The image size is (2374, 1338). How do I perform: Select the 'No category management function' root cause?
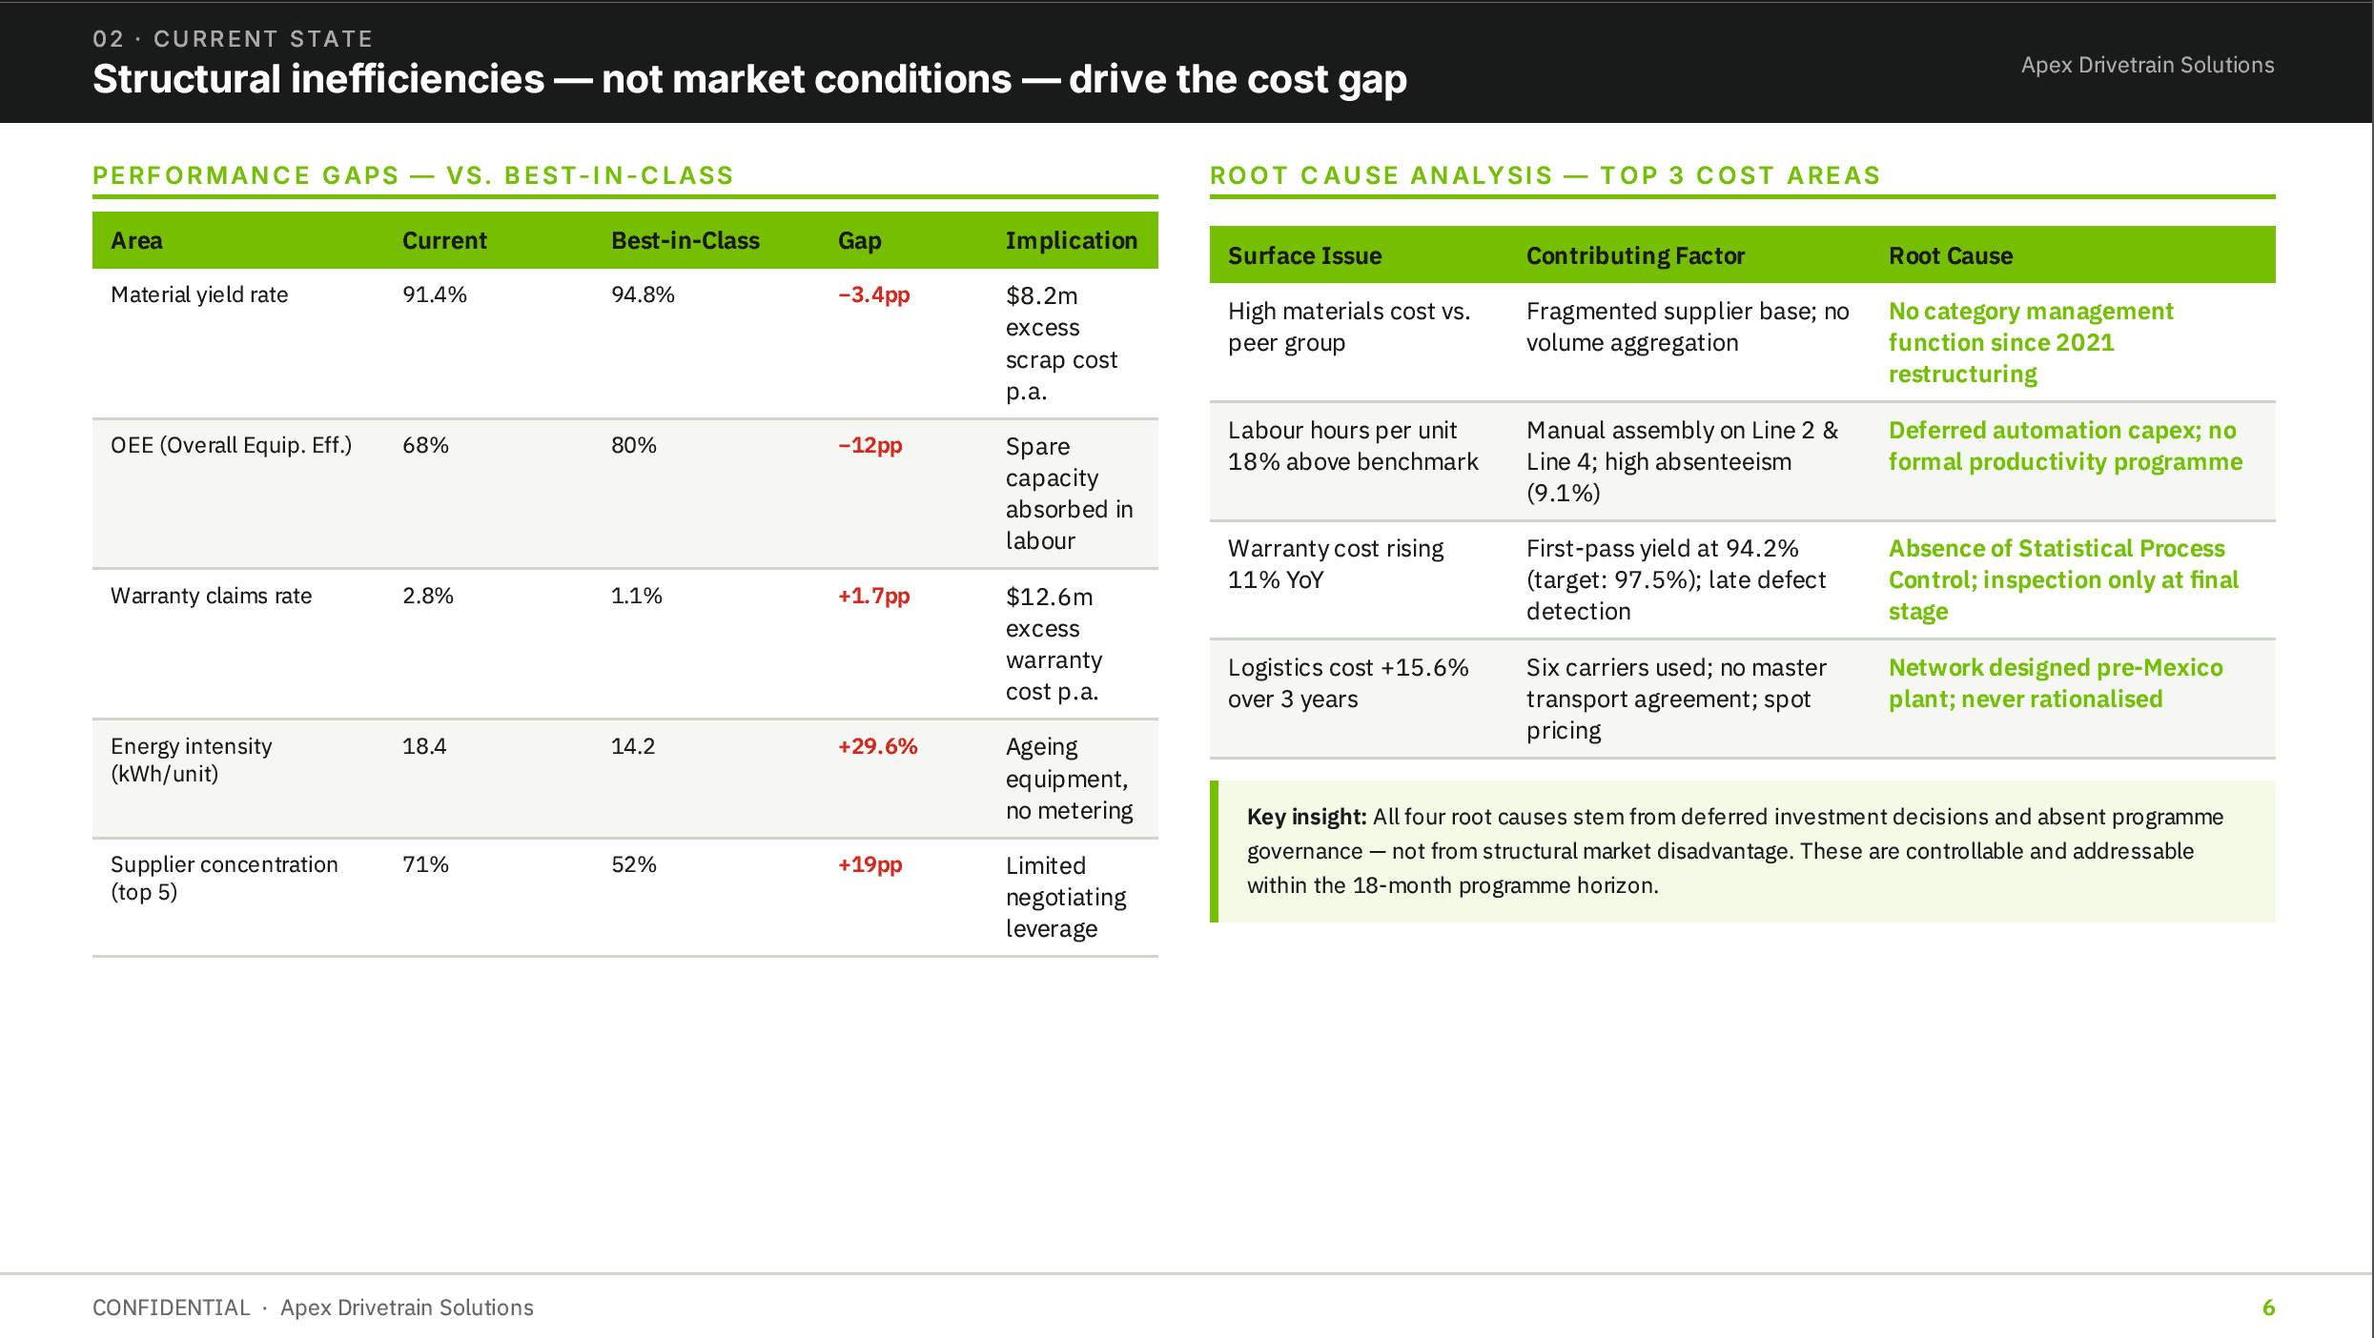(x=2031, y=342)
